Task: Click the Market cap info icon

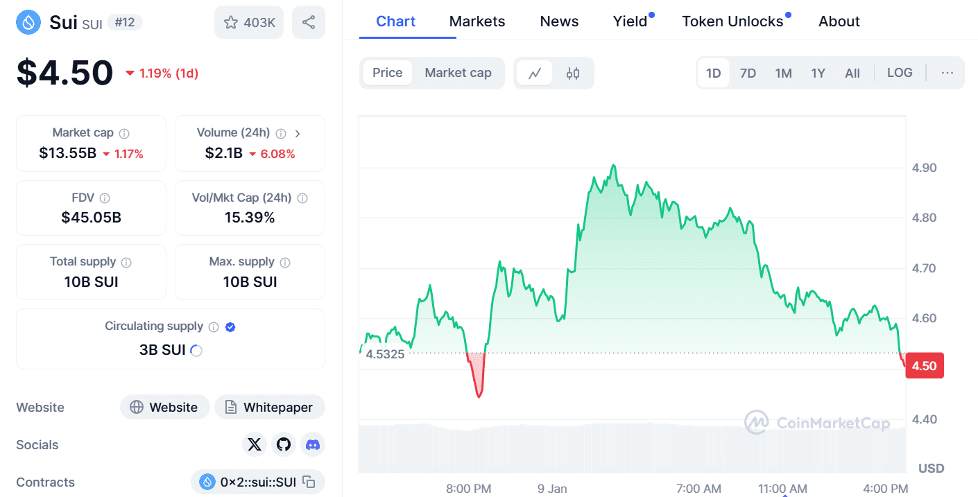Action: tap(123, 132)
